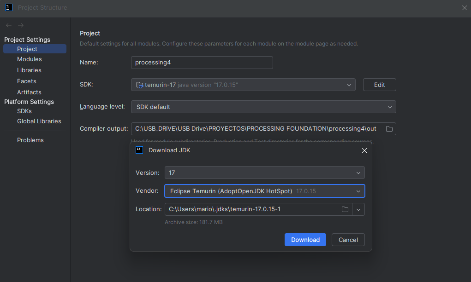This screenshot has width=471, height=282.
Task: Cancel the JDK download
Action: click(x=348, y=240)
